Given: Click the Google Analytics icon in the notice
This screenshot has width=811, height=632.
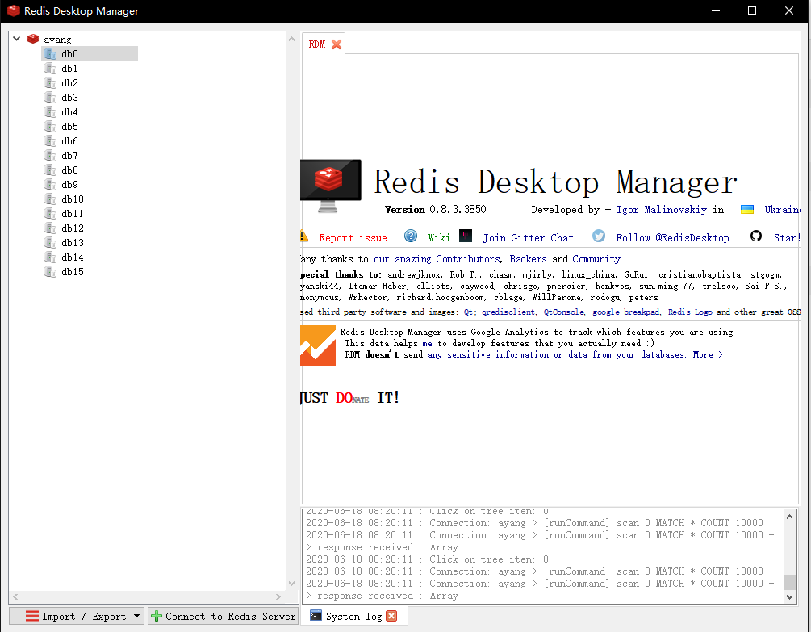Looking at the screenshot, I should pyautogui.click(x=317, y=345).
